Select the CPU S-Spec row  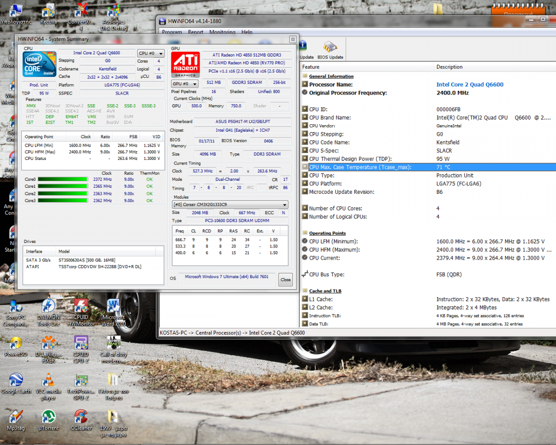point(428,151)
